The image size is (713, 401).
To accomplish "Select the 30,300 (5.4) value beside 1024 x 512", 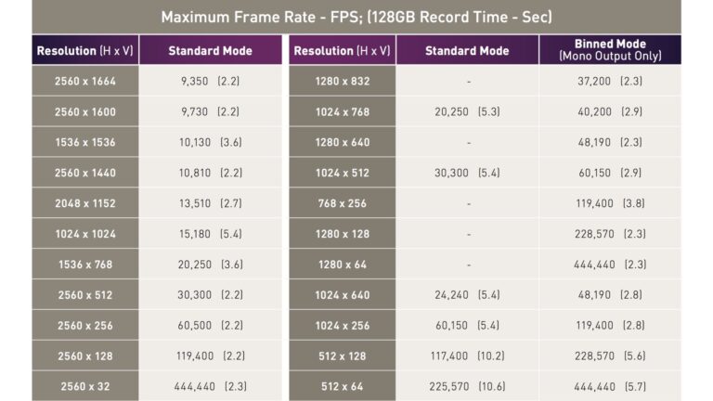I will coord(467,173).
